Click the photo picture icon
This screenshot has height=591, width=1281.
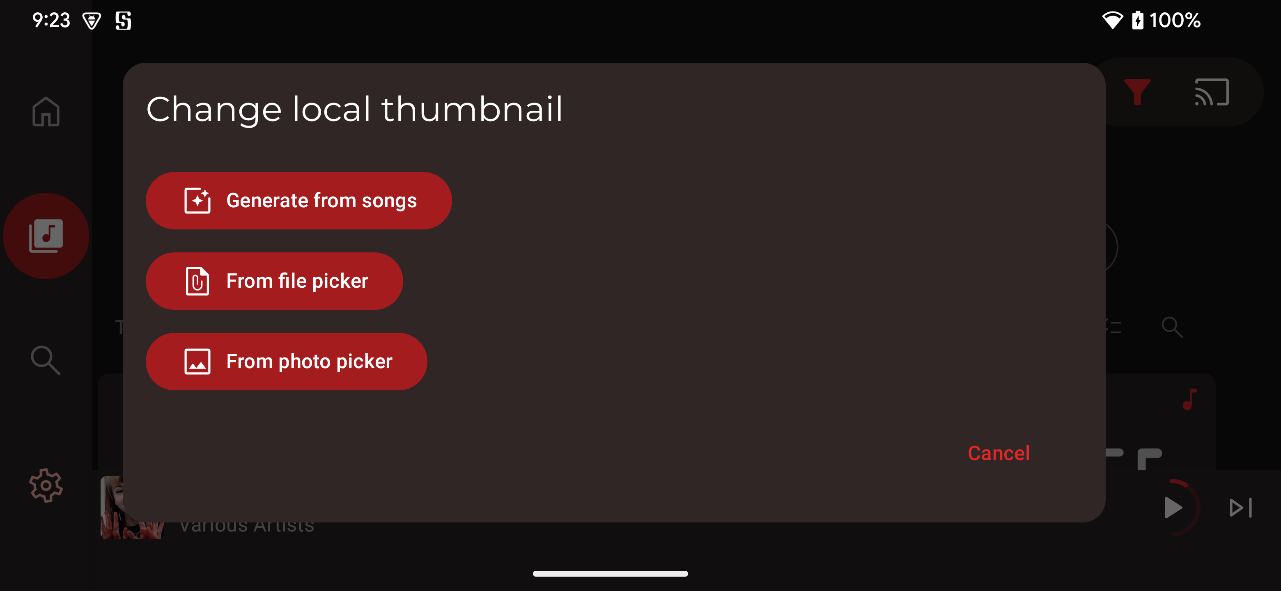(197, 361)
